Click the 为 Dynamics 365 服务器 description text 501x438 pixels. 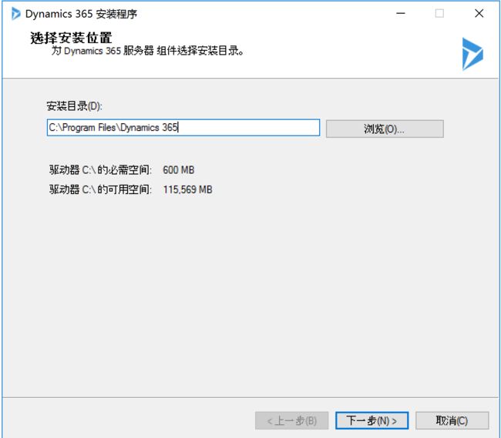pyautogui.click(x=148, y=51)
